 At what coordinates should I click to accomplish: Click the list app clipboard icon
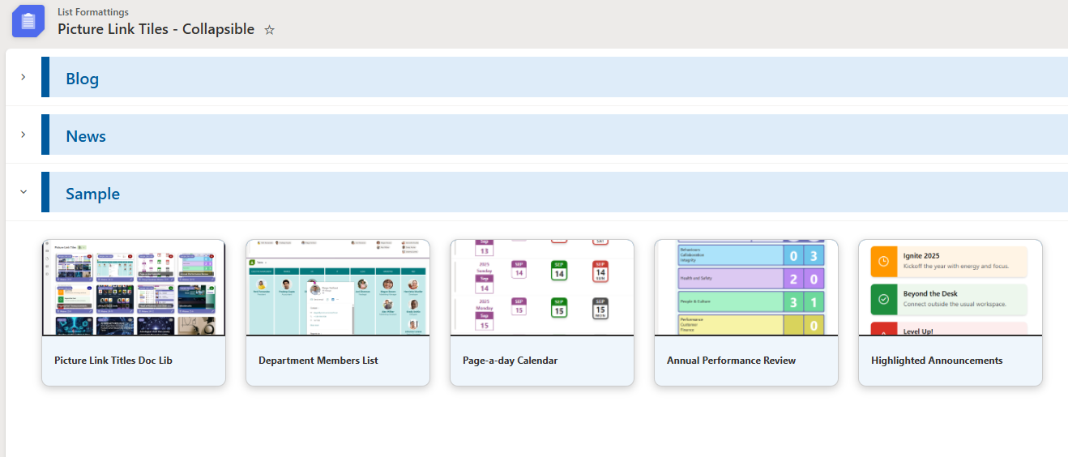(28, 21)
